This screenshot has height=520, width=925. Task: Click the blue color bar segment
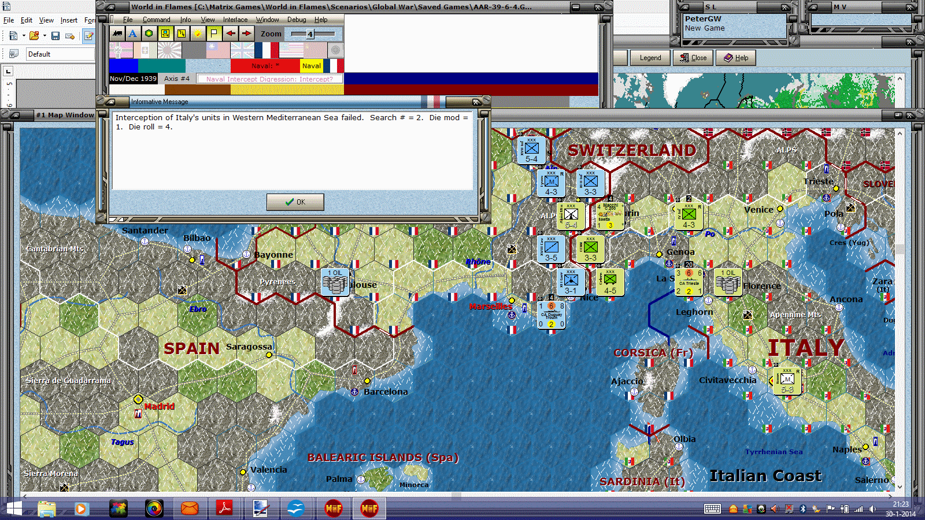point(124,66)
